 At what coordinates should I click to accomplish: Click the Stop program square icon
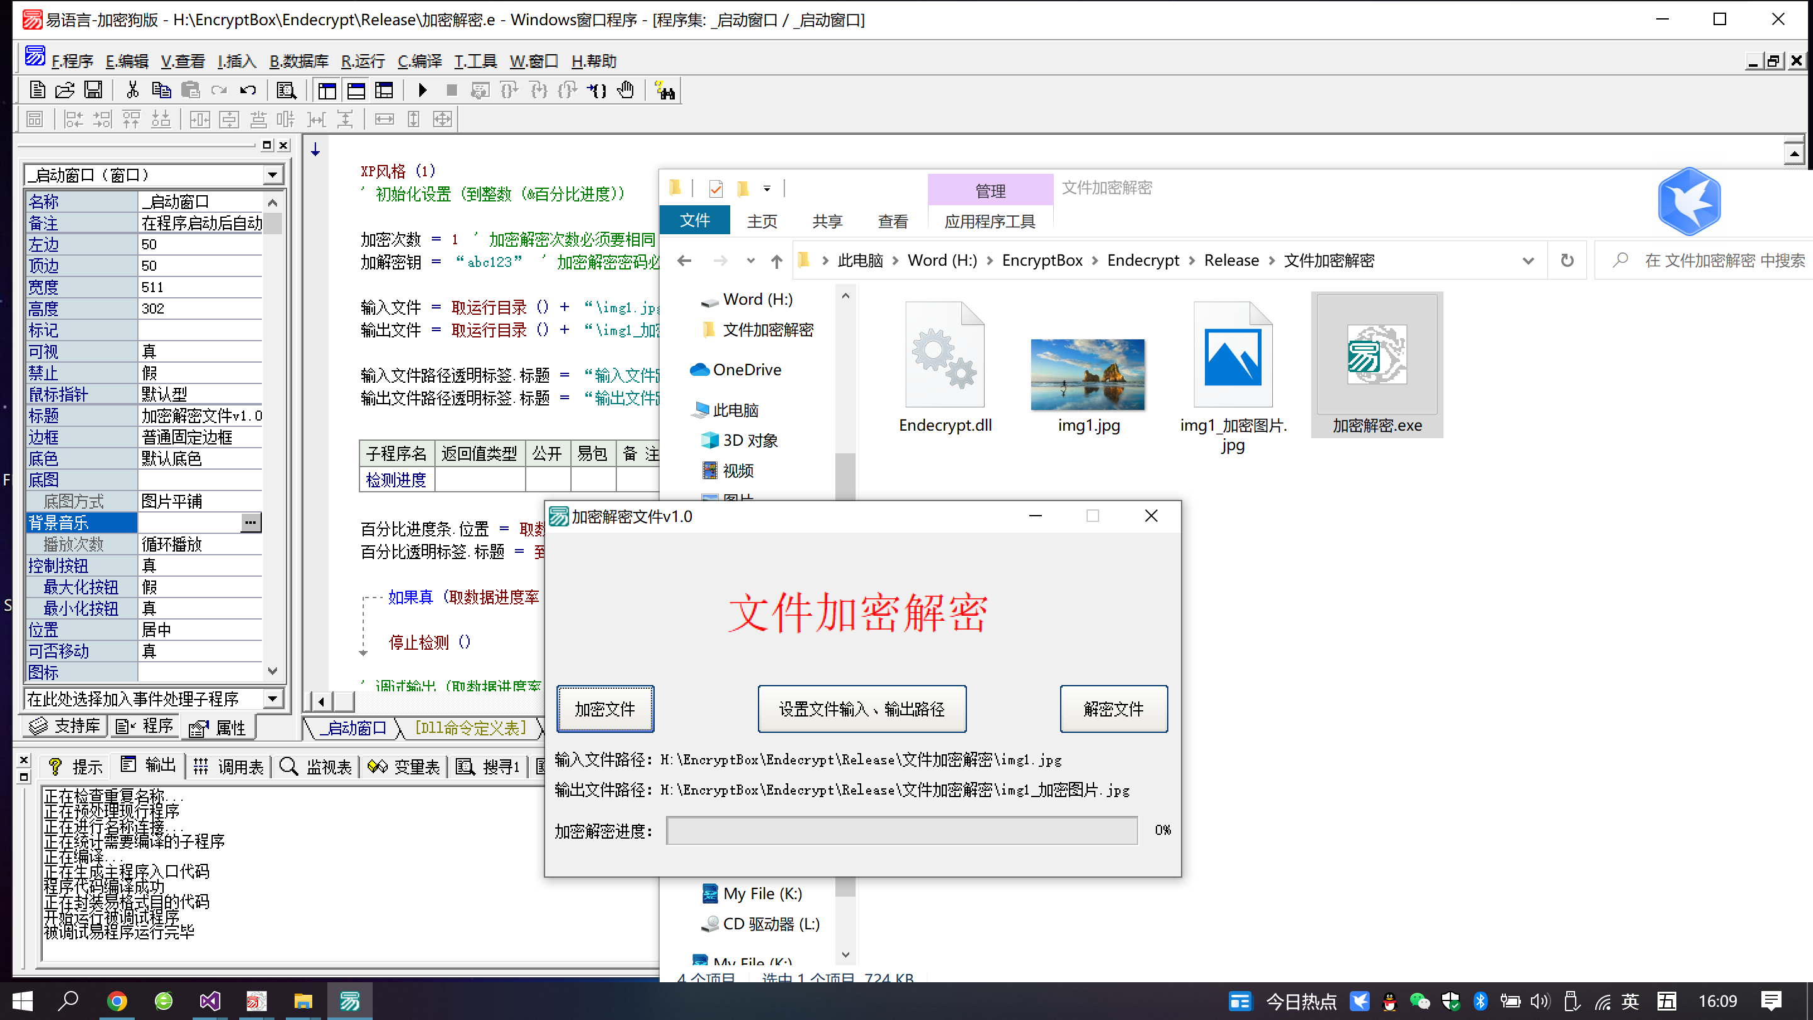(x=452, y=91)
